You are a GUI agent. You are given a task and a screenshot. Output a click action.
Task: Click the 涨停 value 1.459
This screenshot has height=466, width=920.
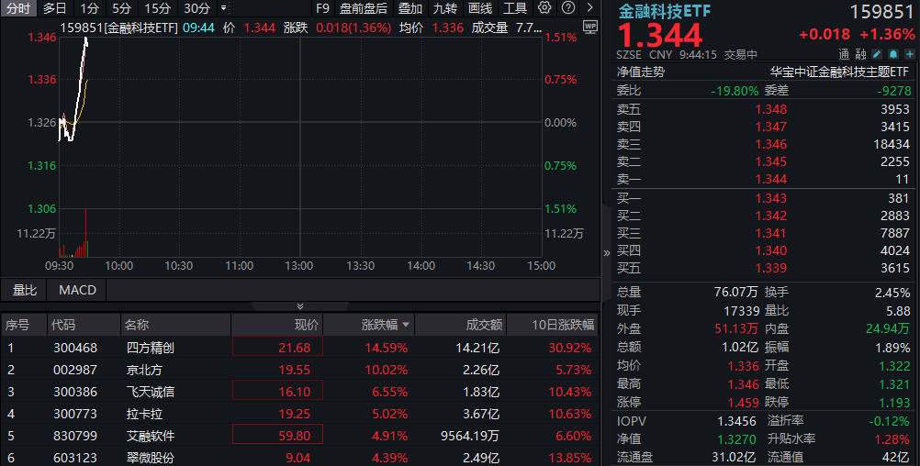743,402
